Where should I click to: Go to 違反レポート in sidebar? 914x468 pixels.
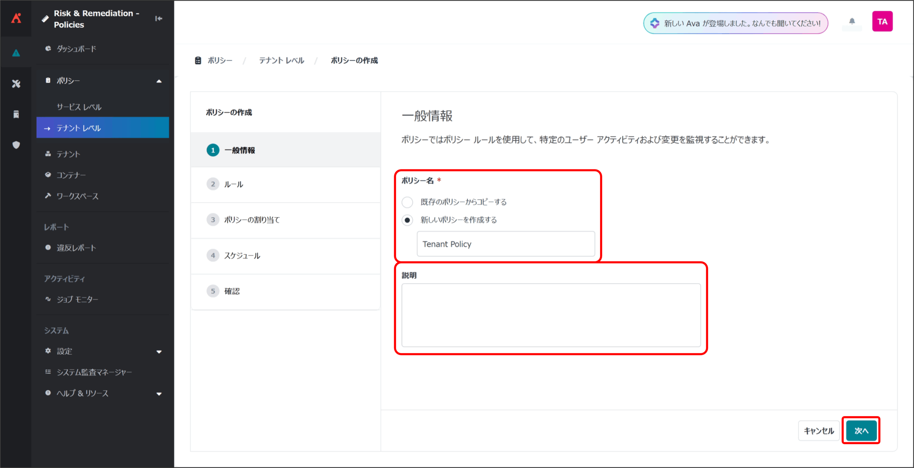click(x=76, y=248)
